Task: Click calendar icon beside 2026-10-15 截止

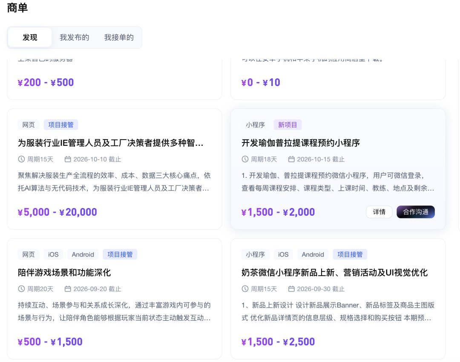Action: (x=291, y=160)
